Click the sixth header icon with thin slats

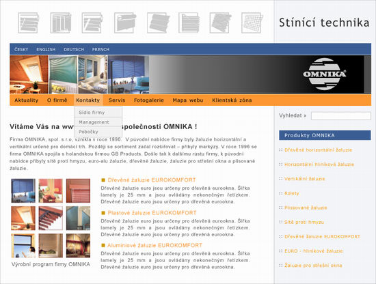click(189, 23)
